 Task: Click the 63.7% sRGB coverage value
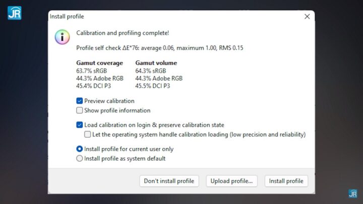tap(91, 71)
